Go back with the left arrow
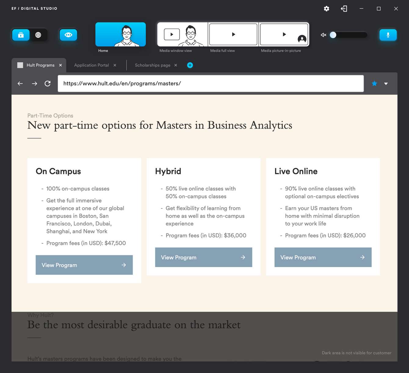 [20, 83]
